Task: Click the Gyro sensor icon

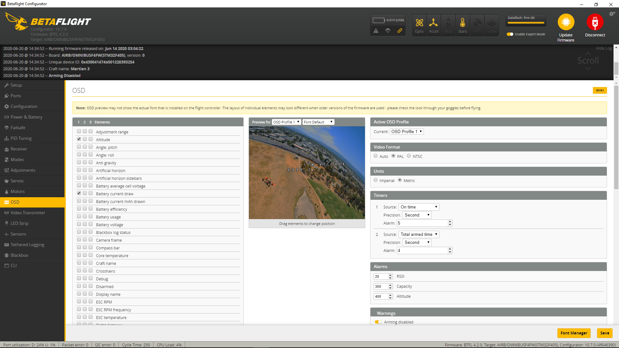Action: pyautogui.click(x=419, y=23)
